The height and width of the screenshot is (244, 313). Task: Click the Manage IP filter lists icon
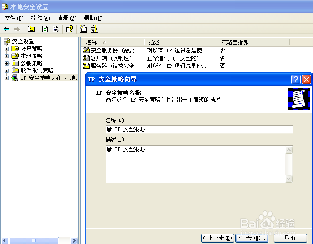[94, 29]
